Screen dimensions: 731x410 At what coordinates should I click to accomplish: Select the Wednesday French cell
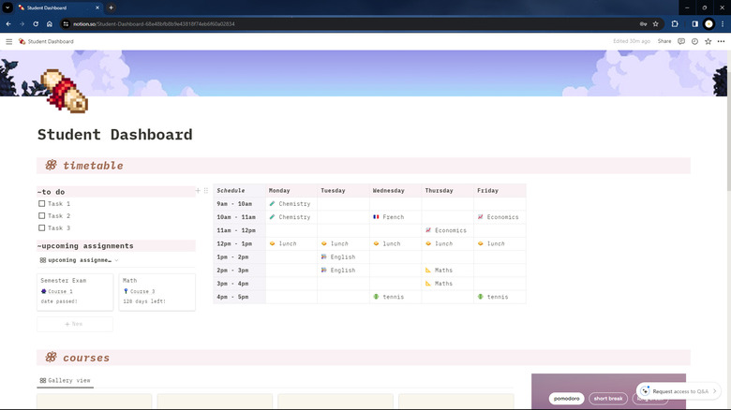[x=395, y=217]
